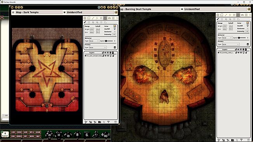Viewport: 253px width, 142px height.
Task: Click Intensity field in Burning Skull panel
Action: point(247,31)
